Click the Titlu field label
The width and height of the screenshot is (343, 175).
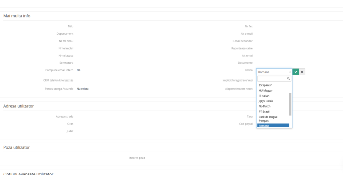70,26
